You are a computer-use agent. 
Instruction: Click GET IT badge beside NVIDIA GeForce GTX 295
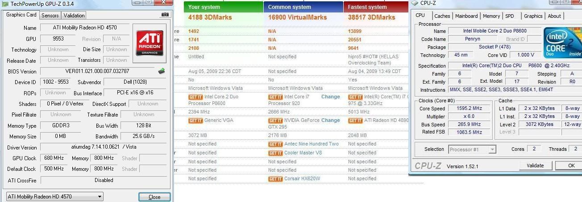point(275,121)
